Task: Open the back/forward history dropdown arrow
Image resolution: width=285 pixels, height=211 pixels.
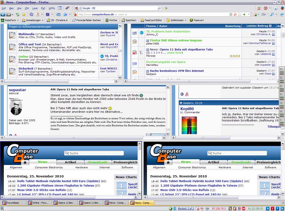Action: click(13, 15)
